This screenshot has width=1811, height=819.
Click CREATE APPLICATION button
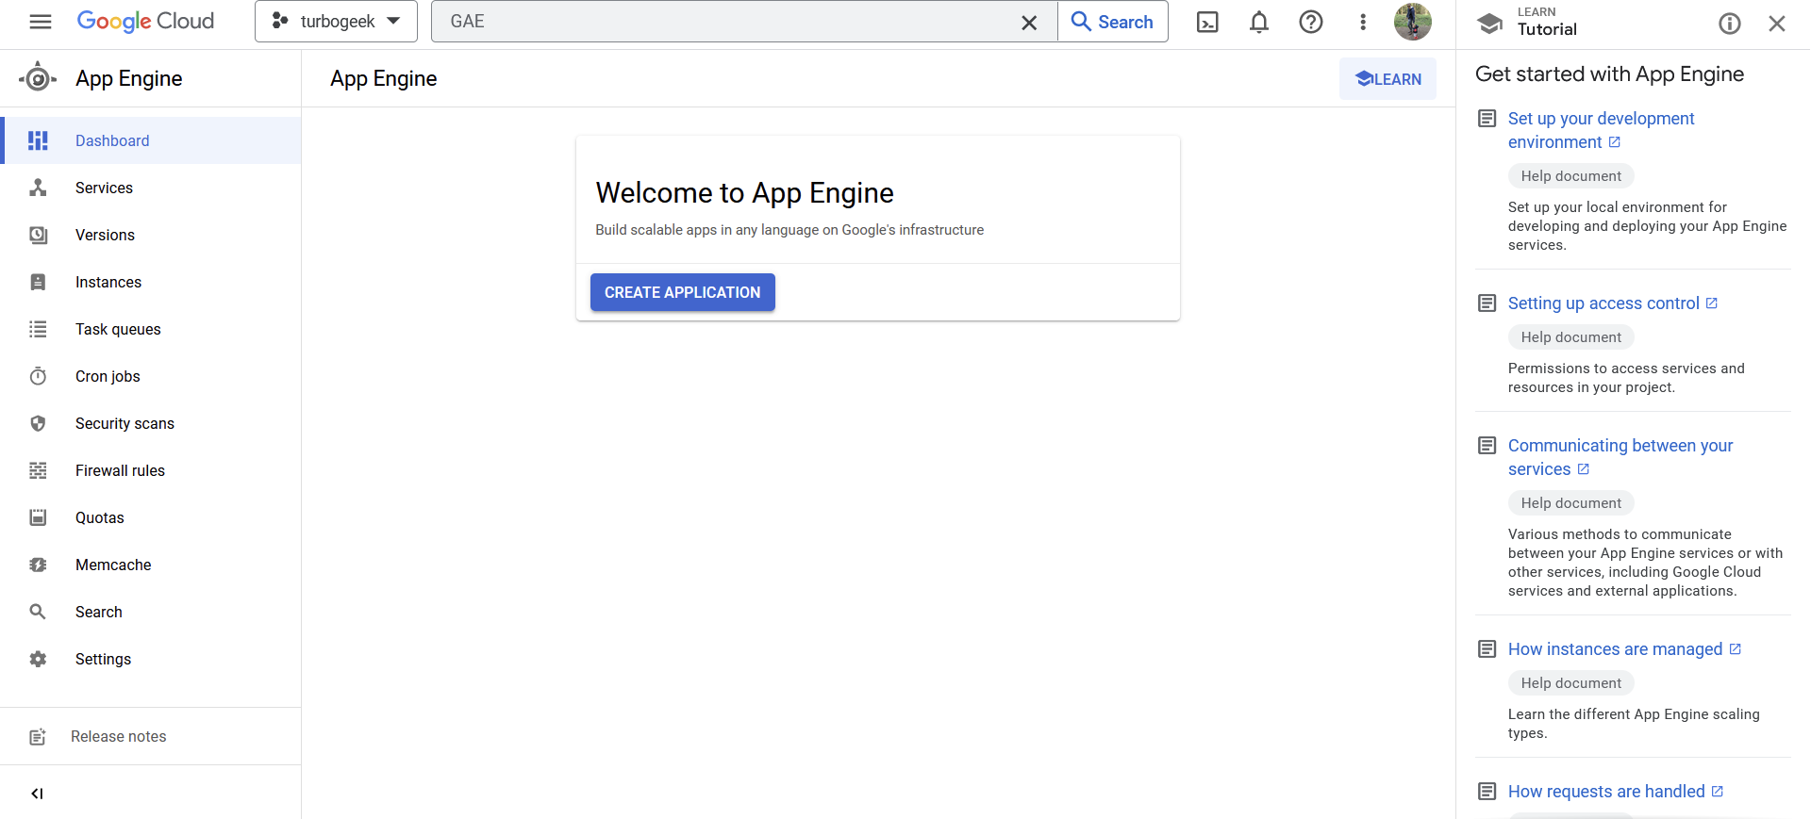pyautogui.click(x=682, y=292)
